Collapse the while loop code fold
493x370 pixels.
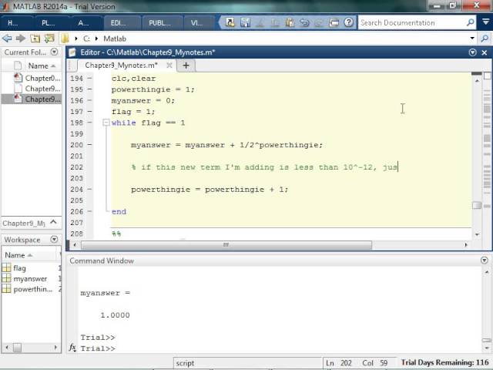pyautogui.click(x=106, y=123)
